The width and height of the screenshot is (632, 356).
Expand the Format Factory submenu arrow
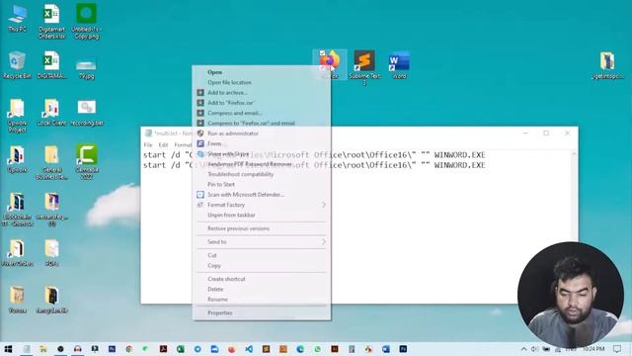click(x=324, y=205)
